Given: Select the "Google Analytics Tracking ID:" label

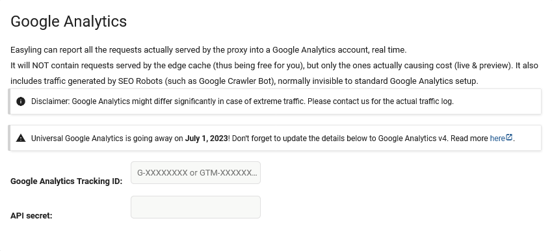Looking at the screenshot, I should 66,181.
